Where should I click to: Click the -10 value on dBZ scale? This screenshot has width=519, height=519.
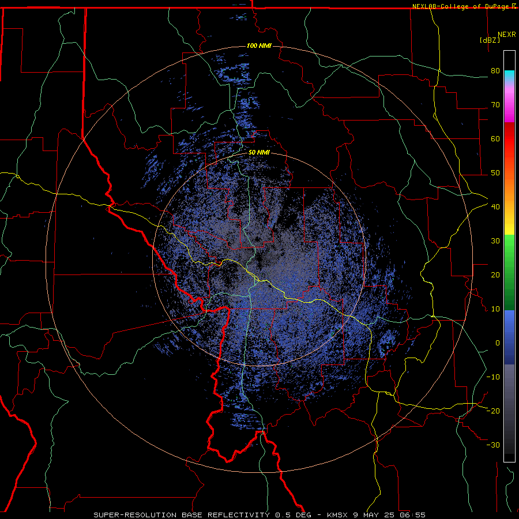pos(493,377)
